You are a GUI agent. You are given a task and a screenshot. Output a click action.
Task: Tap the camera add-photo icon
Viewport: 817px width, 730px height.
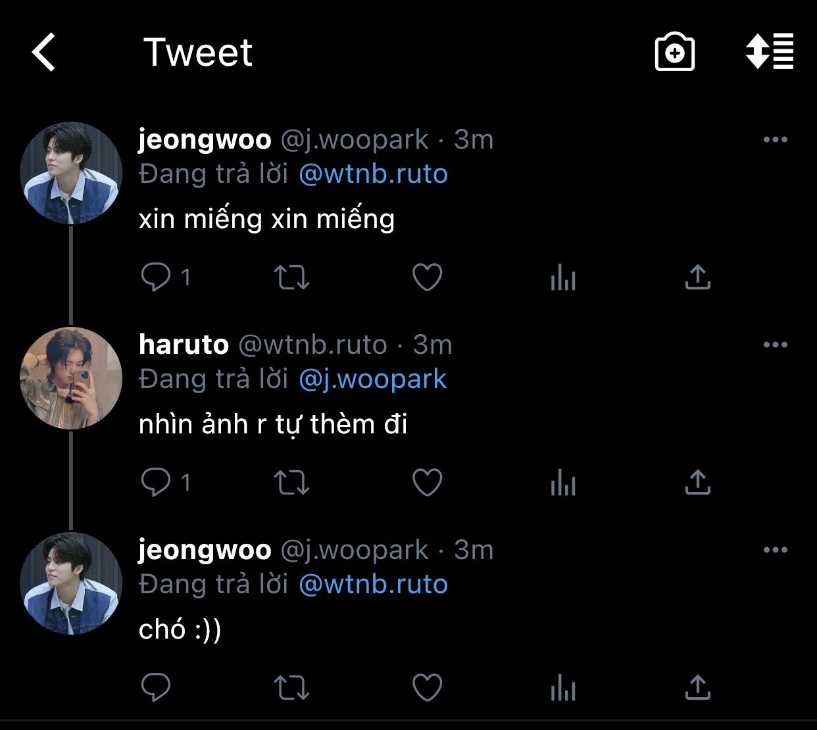coord(675,52)
